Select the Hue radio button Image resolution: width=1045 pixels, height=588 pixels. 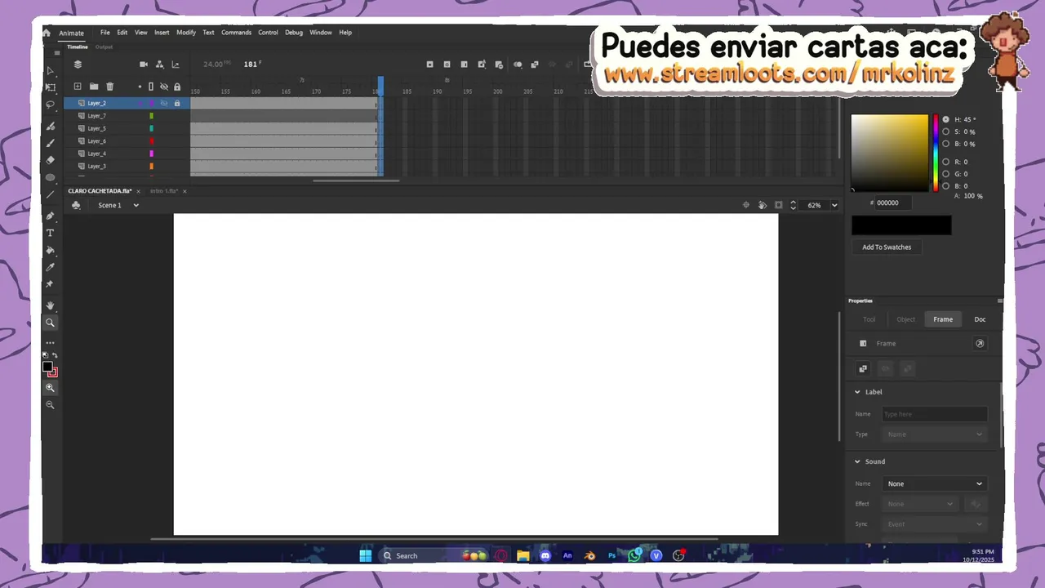tap(945, 119)
